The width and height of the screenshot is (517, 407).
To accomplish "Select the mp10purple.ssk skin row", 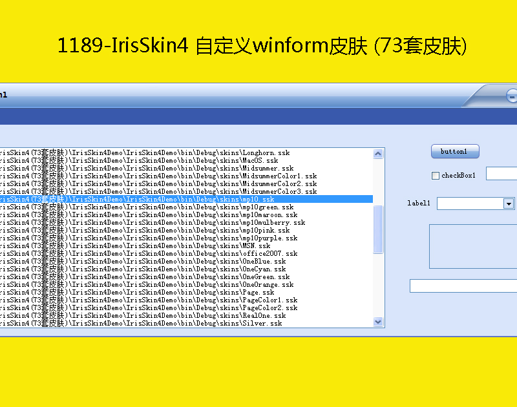I will tap(186, 238).
